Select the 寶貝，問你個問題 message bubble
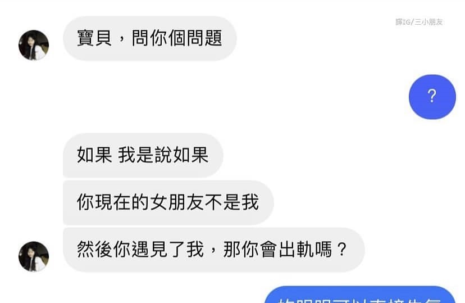This screenshot has height=303, width=465. pos(150,39)
